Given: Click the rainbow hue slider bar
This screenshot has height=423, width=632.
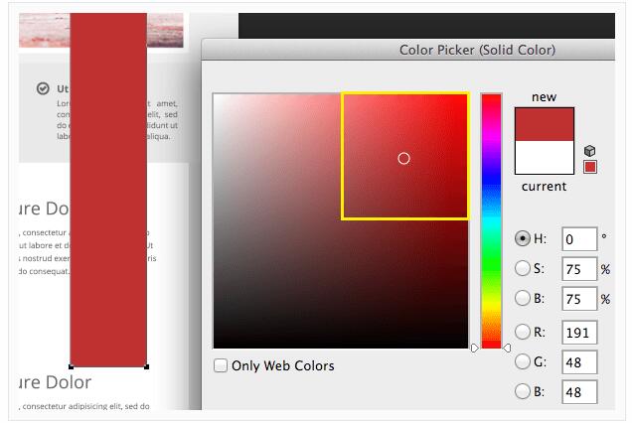Looking at the screenshot, I should tap(491, 218).
